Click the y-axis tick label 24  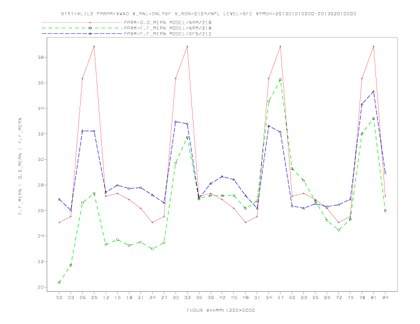pos(41,236)
